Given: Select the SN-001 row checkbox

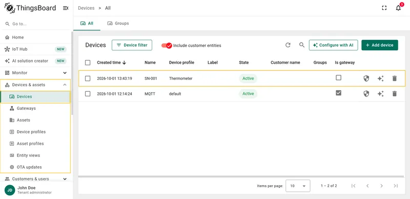Looking at the screenshot, I should (88, 78).
